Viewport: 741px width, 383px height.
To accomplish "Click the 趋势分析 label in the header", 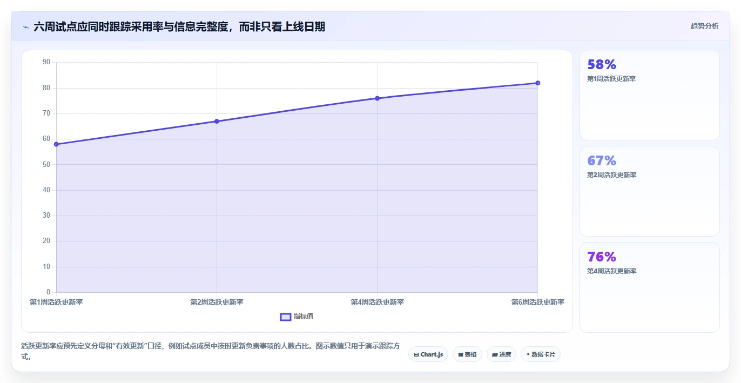I will click(x=704, y=26).
